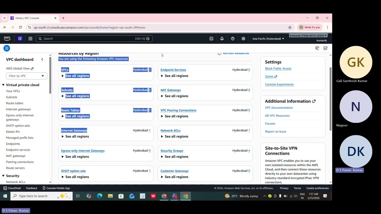Expand See all regions under Security Groups
This screenshot has width=381, height=214.
click(174, 157)
